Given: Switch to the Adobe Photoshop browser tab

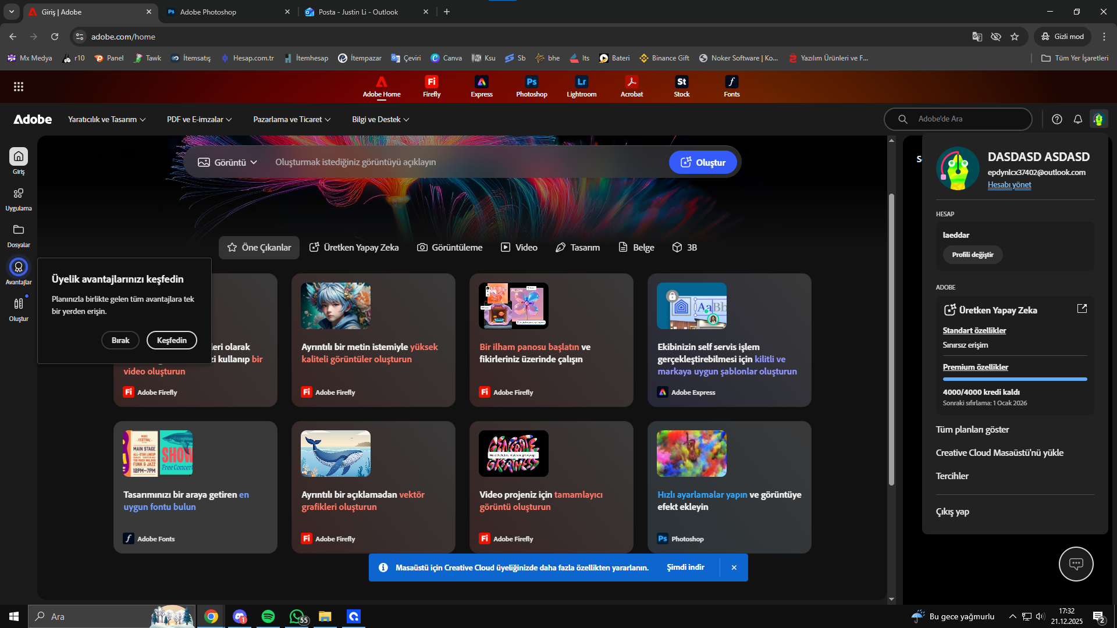Looking at the screenshot, I should point(229,12).
